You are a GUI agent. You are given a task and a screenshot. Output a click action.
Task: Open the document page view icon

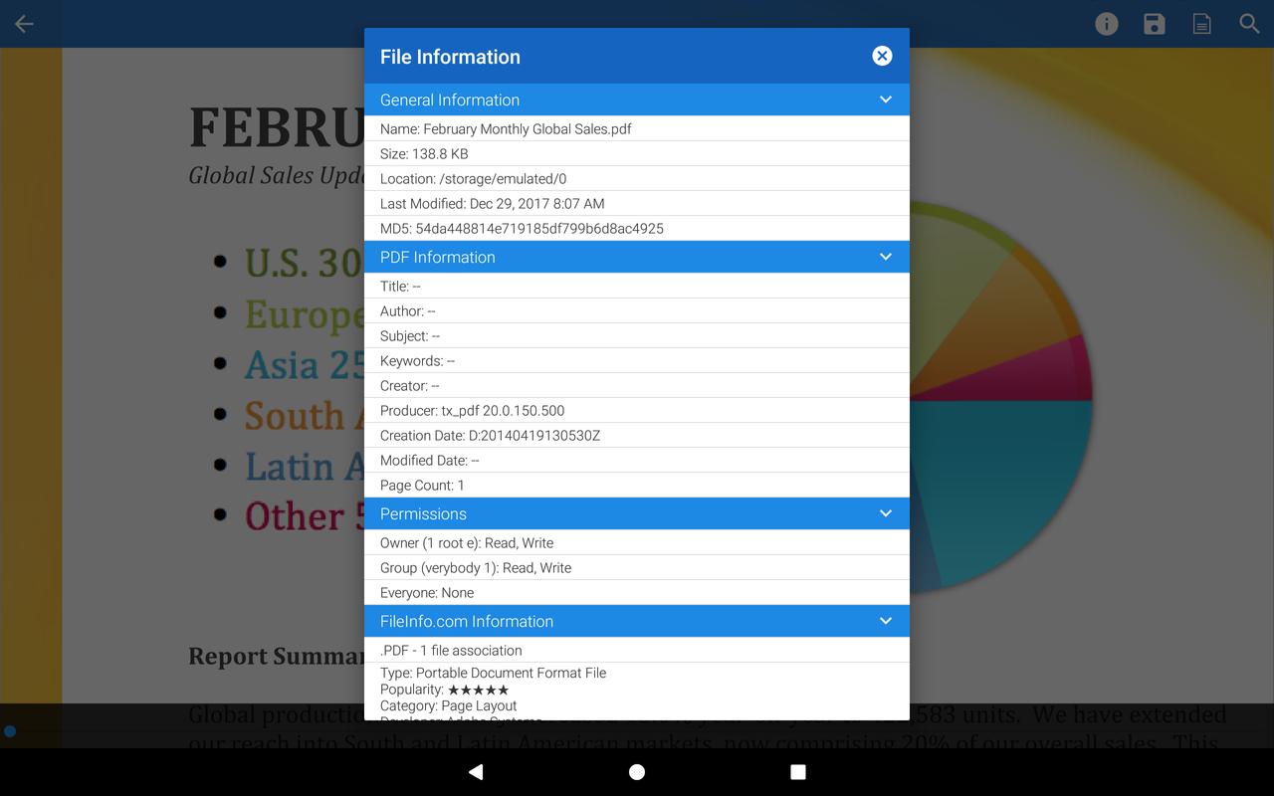coord(1202,24)
